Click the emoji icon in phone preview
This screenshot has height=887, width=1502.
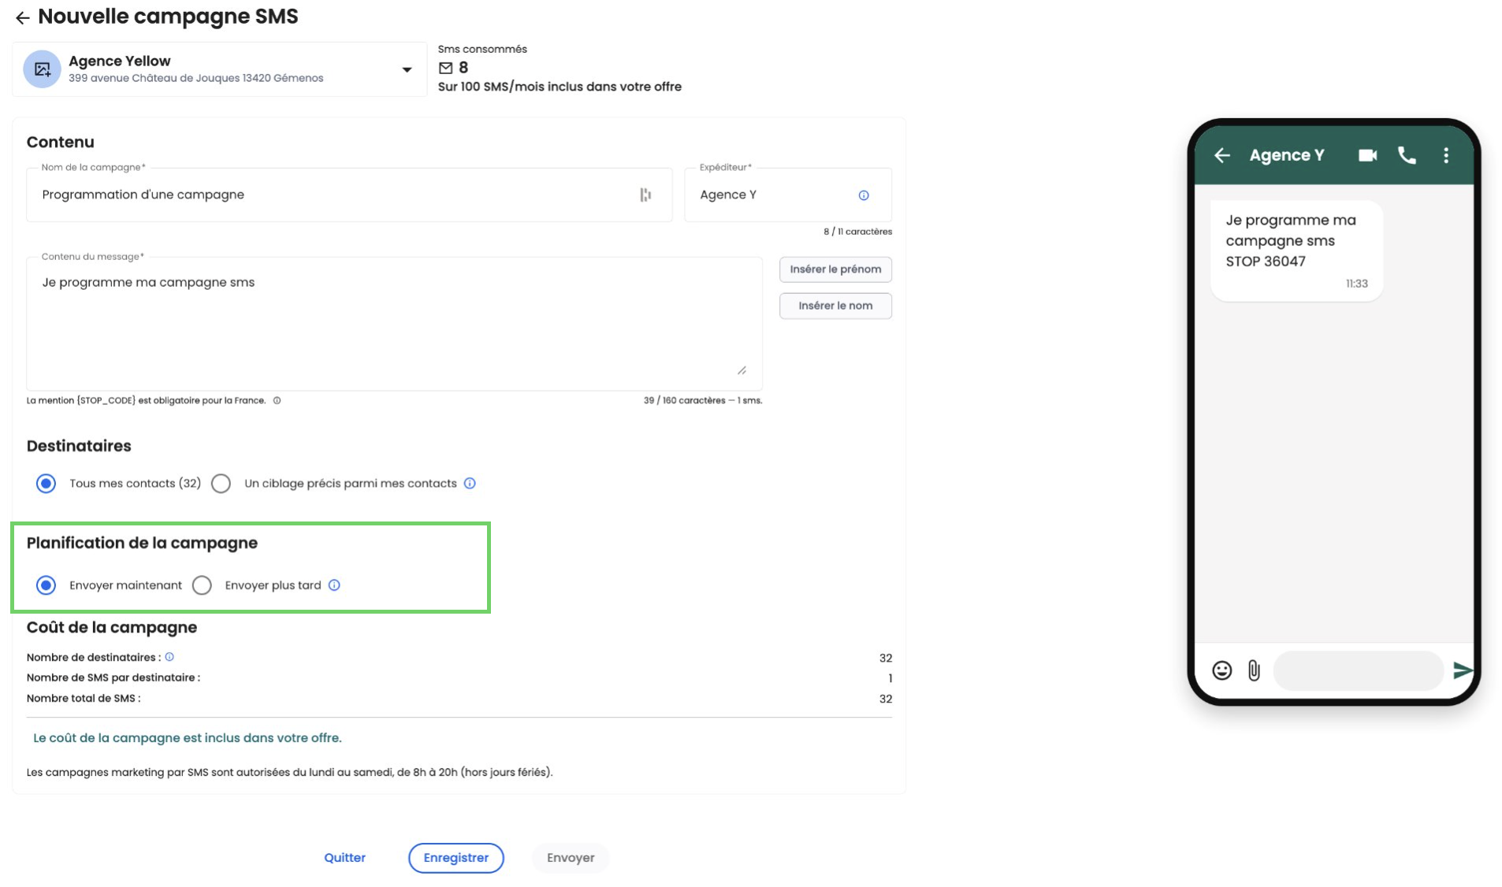[1221, 670]
